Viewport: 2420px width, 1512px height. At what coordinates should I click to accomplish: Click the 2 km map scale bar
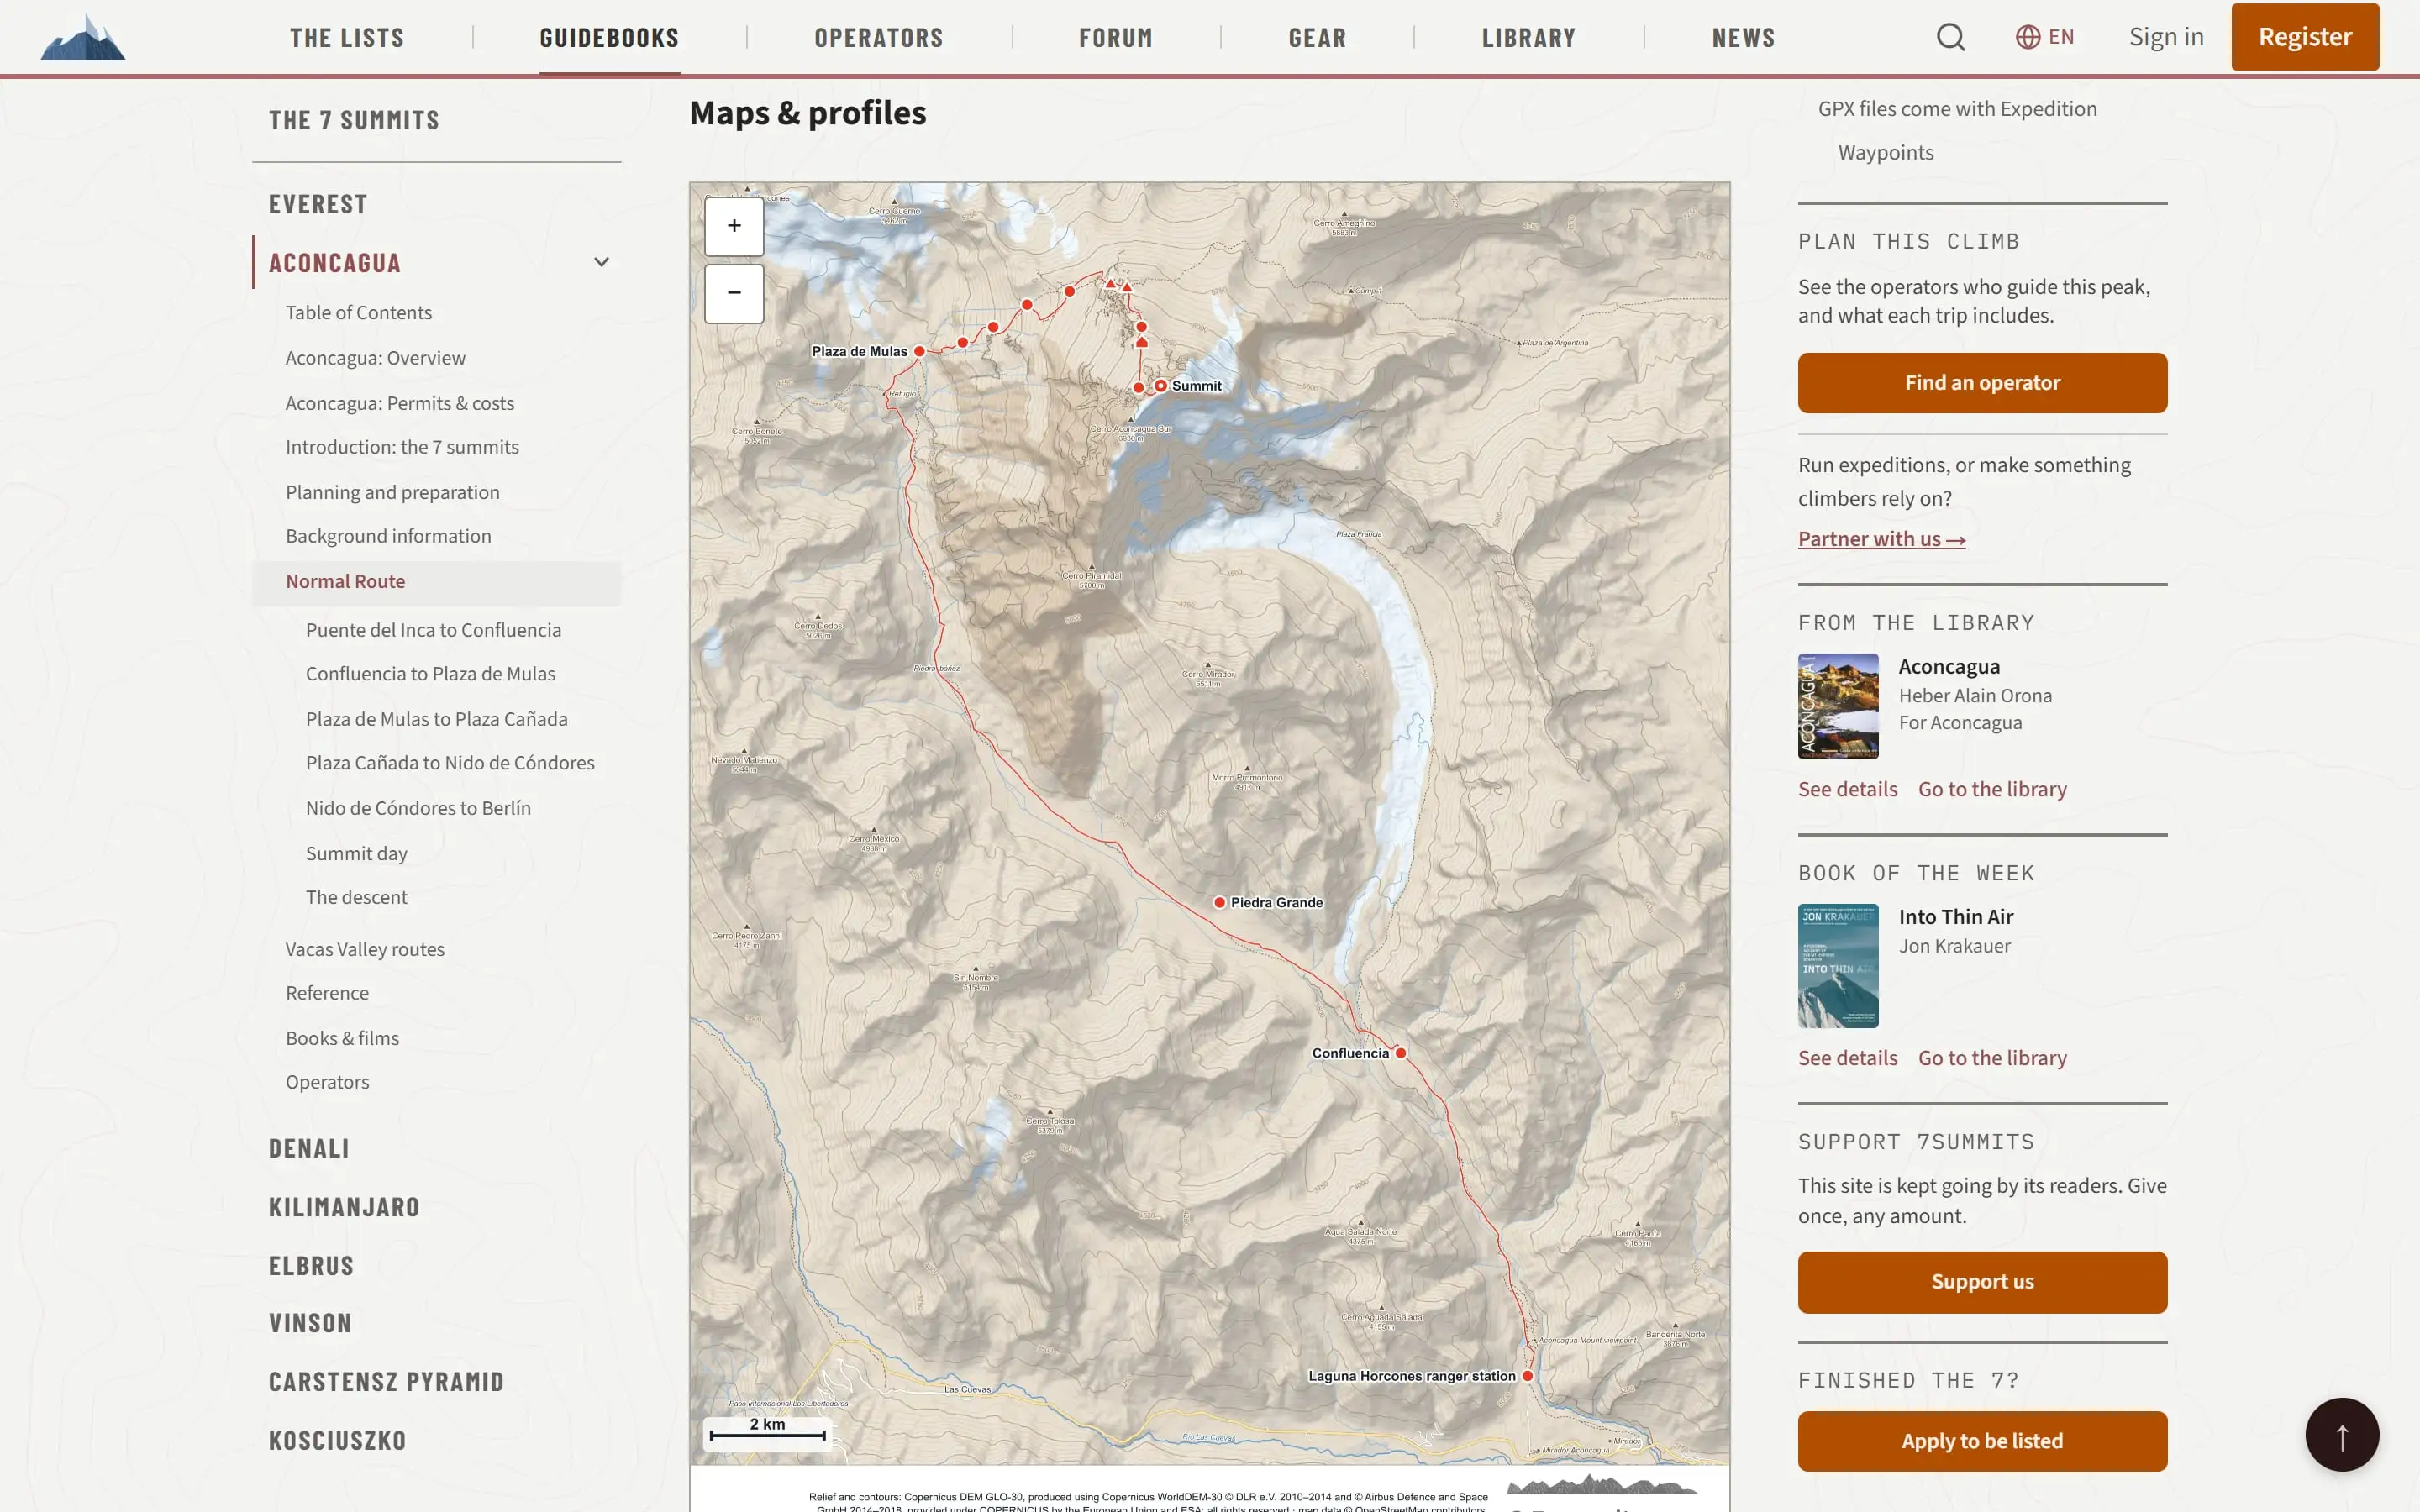tap(767, 1433)
